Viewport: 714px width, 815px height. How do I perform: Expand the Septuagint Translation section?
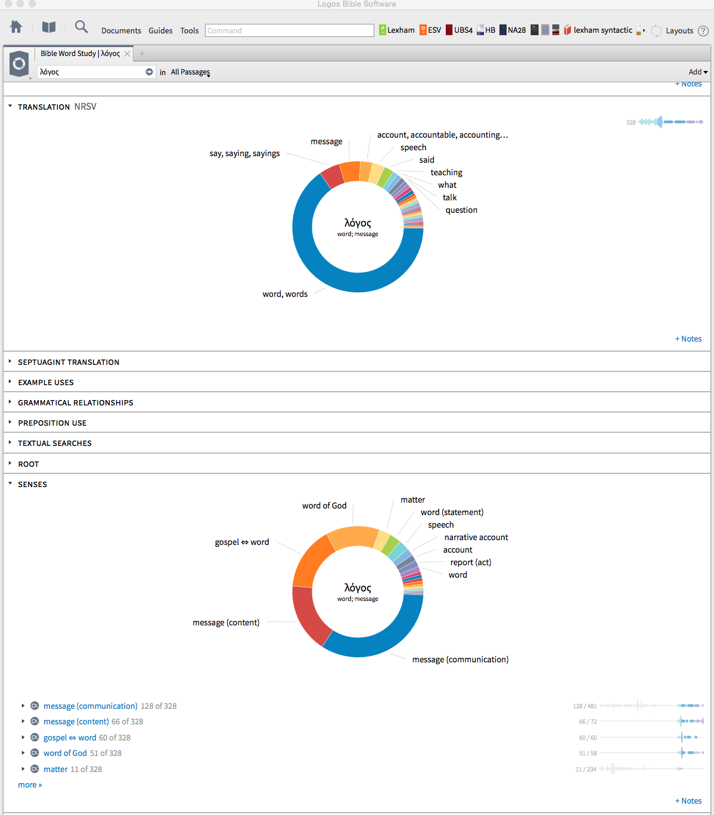point(10,361)
